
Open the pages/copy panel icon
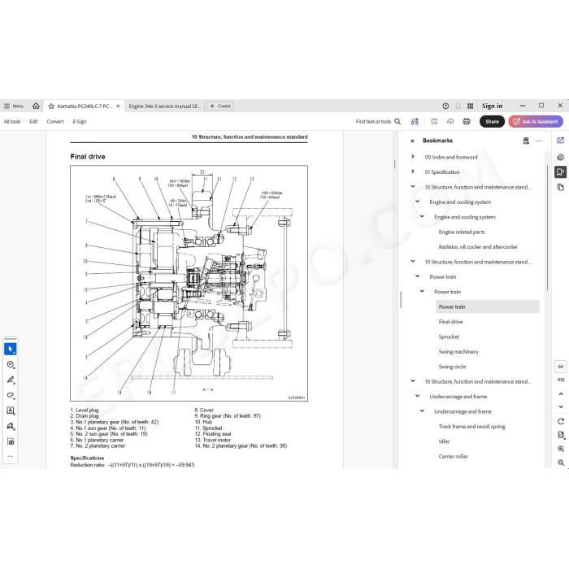point(560,187)
